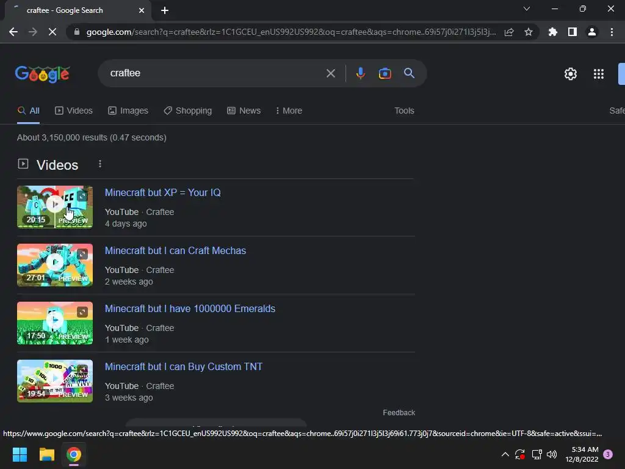Open the notification center badge
Image resolution: width=625 pixels, height=469 pixels.
[x=608, y=454]
